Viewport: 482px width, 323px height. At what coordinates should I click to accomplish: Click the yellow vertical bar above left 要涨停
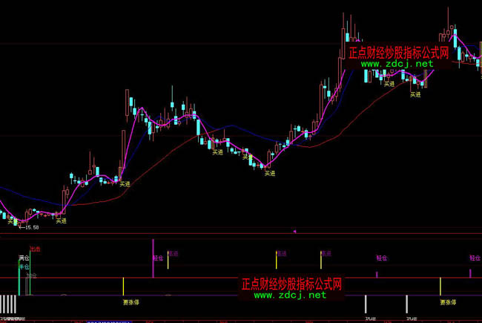coord(123,287)
